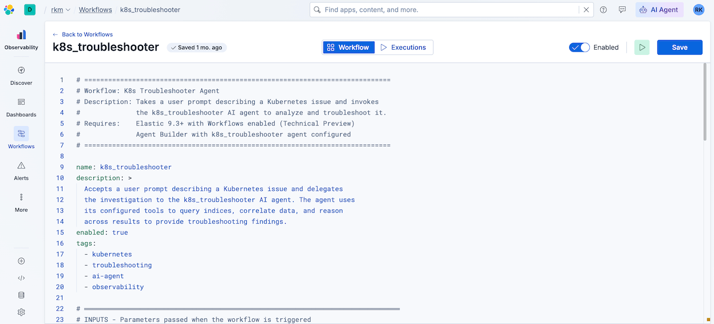The width and height of the screenshot is (714, 324).
Task: Click the k8s_troubleshooter breadcrumb
Action: point(150,10)
